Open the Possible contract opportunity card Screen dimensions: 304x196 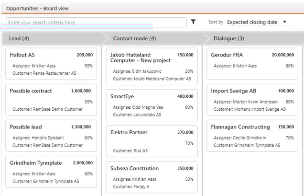click(x=51, y=100)
